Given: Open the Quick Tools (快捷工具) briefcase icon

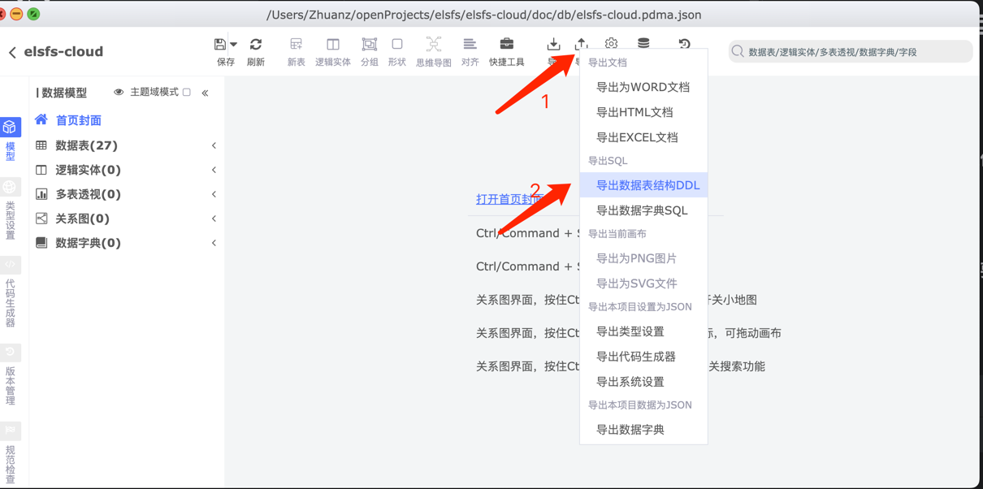Looking at the screenshot, I should pyautogui.click(x=506, y=45).
